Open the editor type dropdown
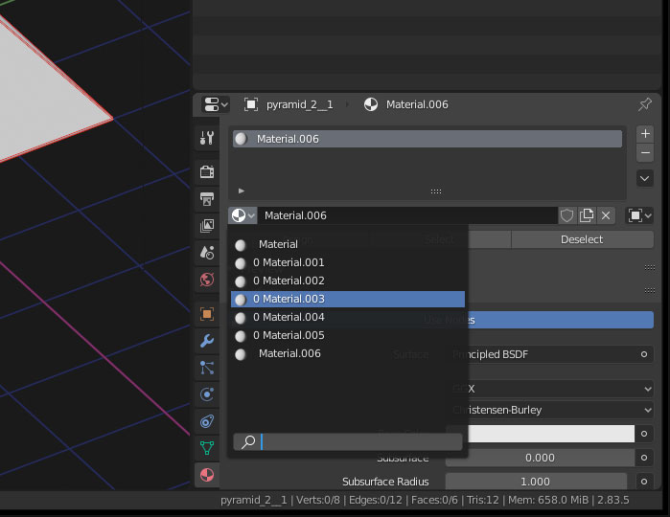 216,104
